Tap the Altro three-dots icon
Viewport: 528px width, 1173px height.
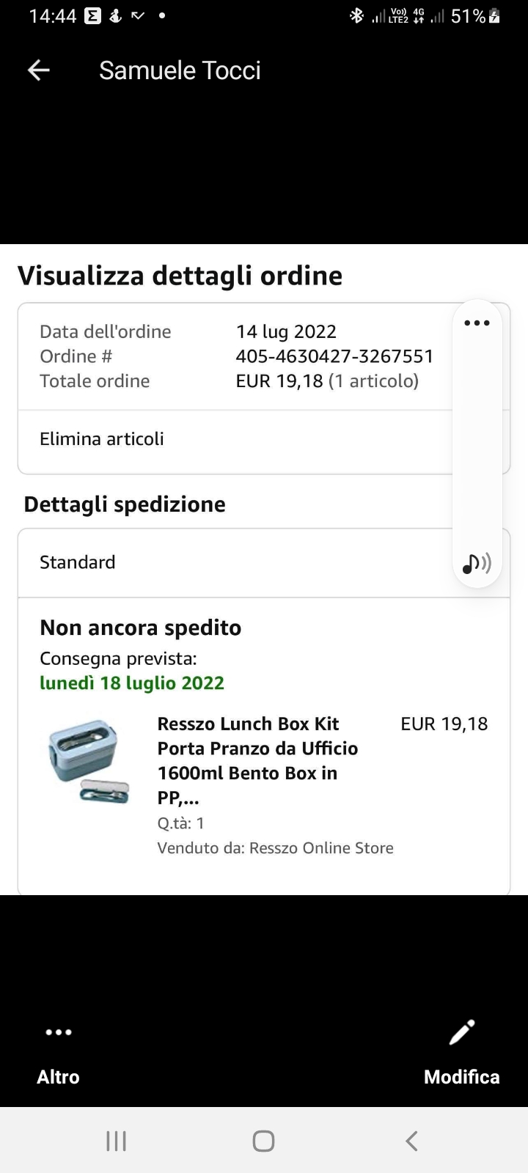click(59, 1032)
